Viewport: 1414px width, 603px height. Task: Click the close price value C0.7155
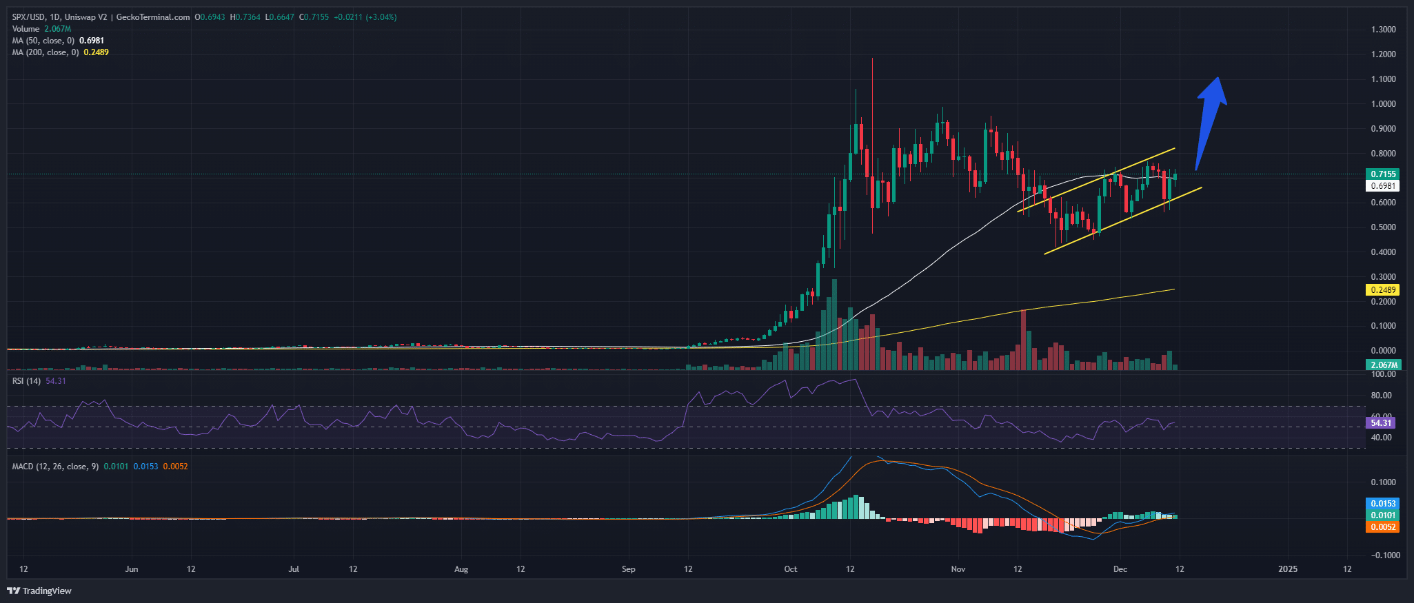[314, 17]
